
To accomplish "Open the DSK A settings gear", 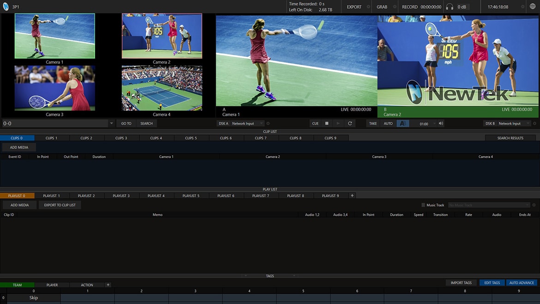I will (268, 124).
